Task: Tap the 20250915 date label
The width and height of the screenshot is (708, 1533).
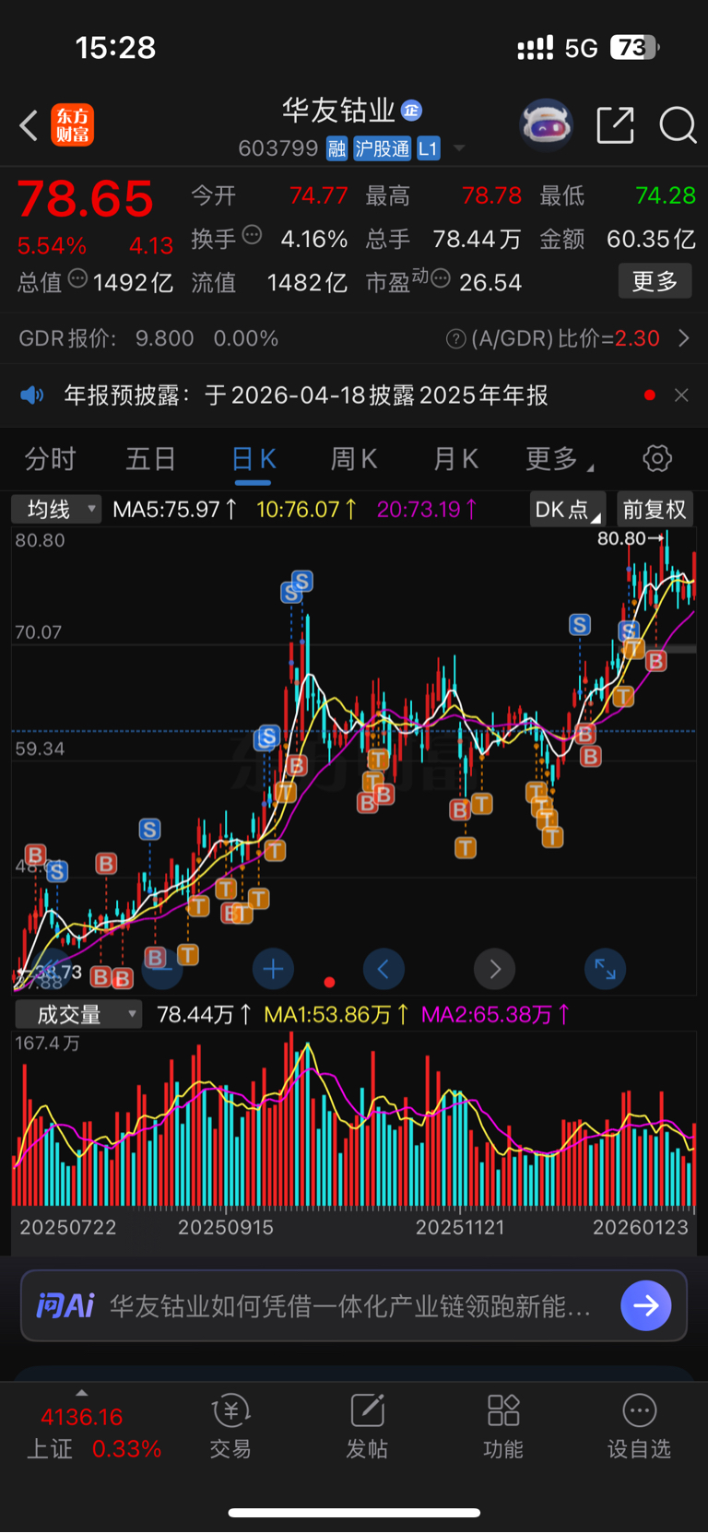Action: click(226, 1227)
